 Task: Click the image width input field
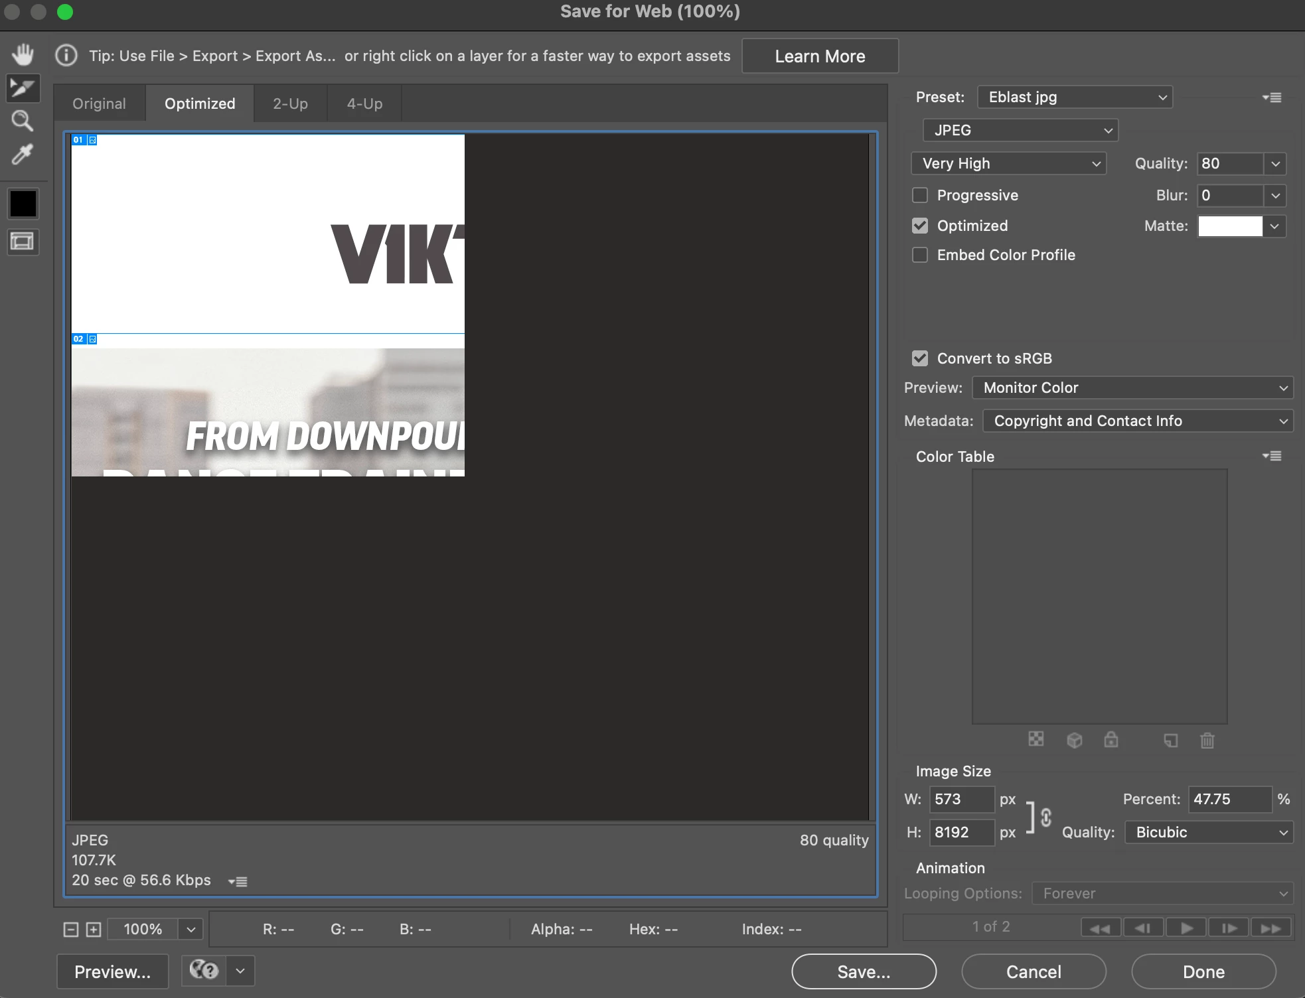click(961, 799)
